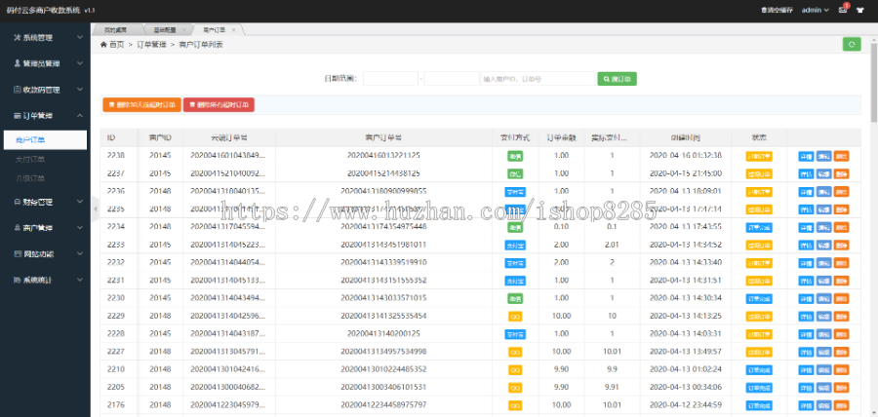Expand the 系统统计 sidebar group
The height and width of the screenshot is (417, 878).
[x=45, y=280]
